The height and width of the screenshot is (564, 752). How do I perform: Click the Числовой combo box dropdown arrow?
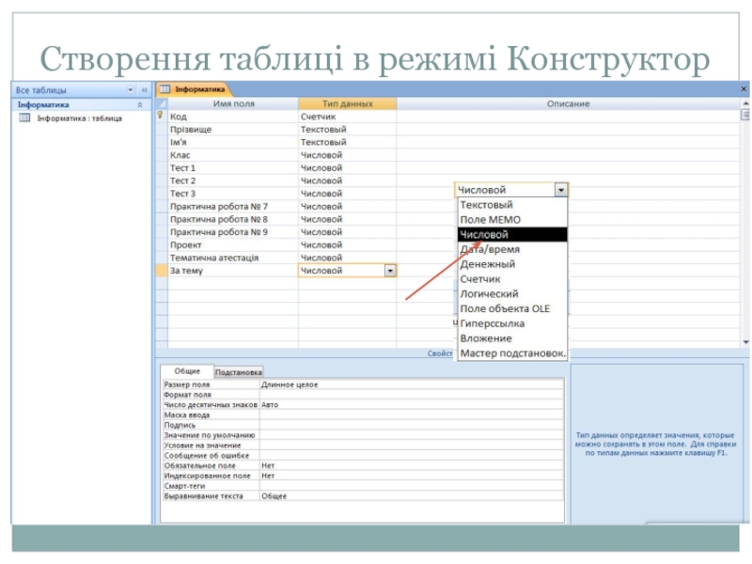(x=560, y=190)
